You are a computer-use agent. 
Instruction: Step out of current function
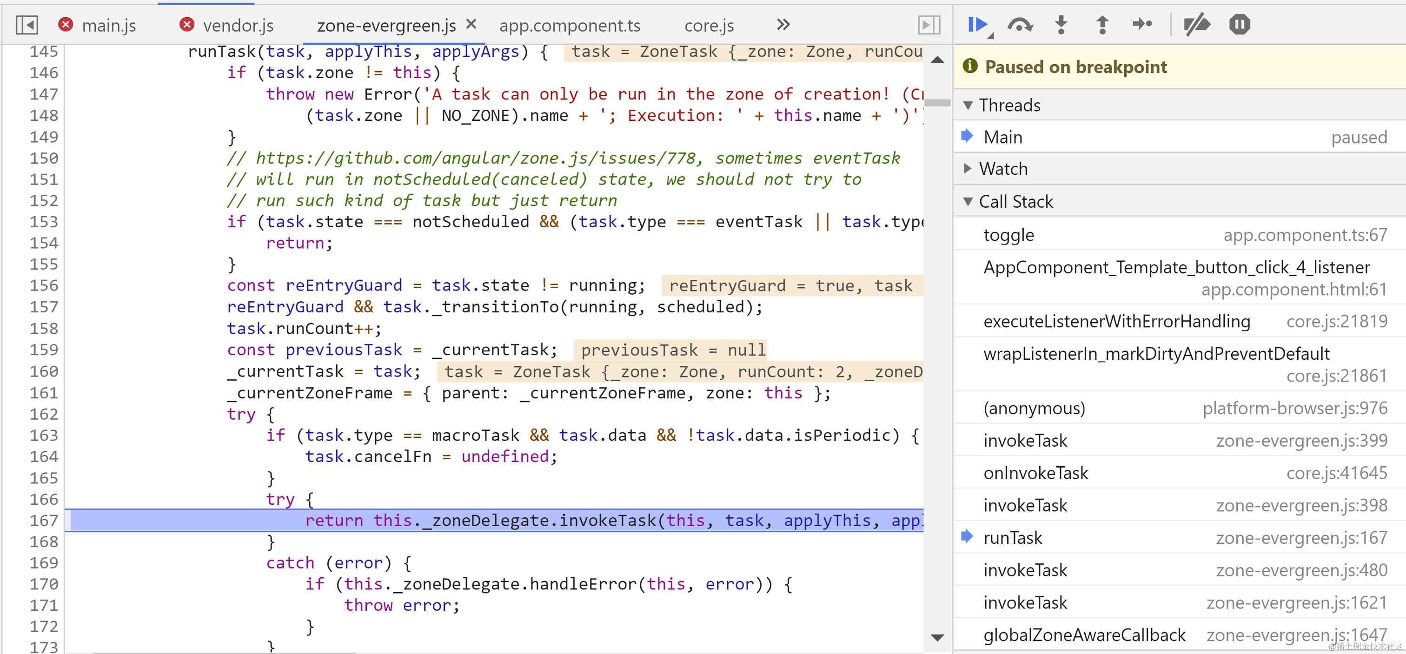(x=1102, y=25)
